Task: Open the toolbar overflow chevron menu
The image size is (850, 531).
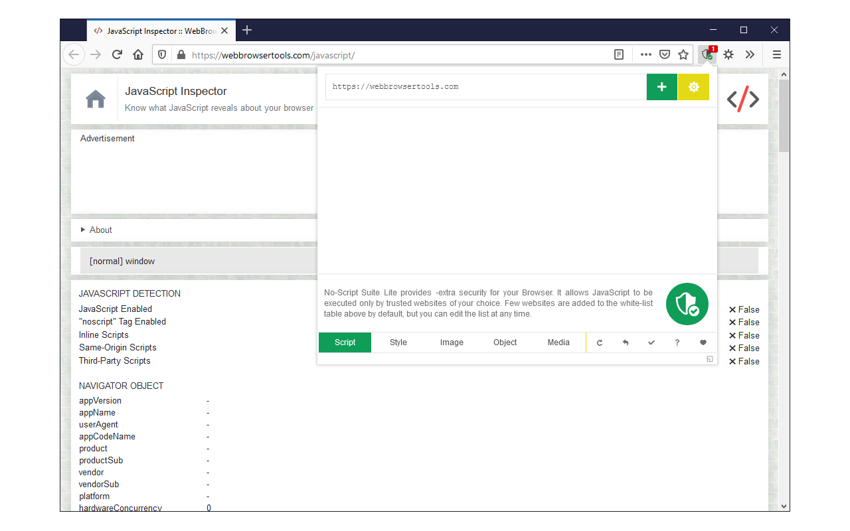Action: point(750,54)
